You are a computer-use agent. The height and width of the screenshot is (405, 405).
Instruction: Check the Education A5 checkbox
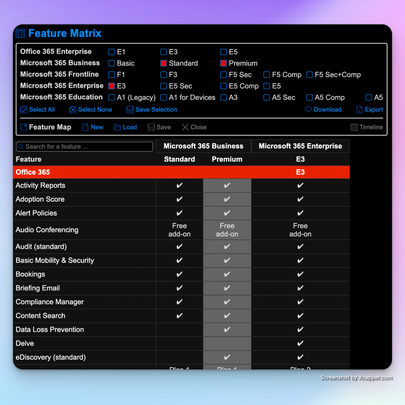click(x=369, y=98)
